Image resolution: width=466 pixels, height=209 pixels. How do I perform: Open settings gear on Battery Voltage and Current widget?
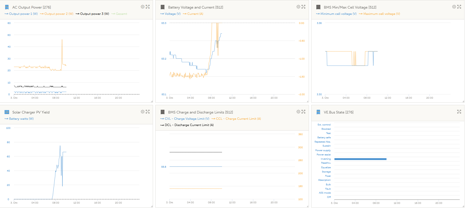[x=298, y=7]
